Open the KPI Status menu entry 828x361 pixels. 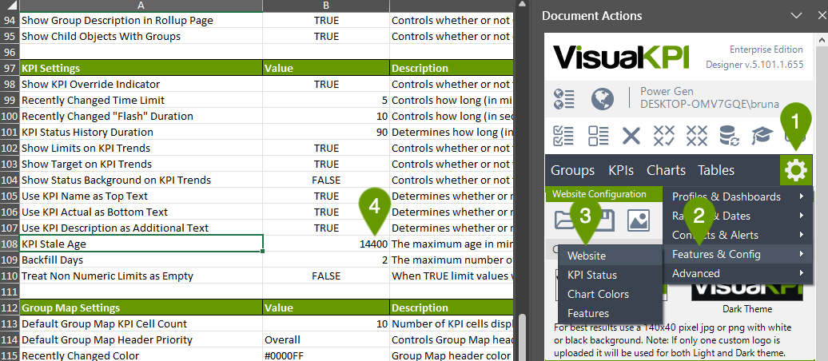point(591,275)
